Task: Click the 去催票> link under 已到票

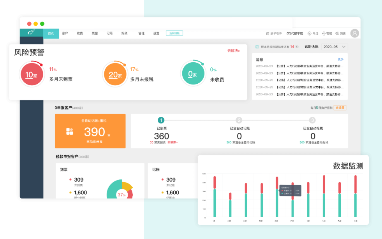Action: (x=173, y=142)
